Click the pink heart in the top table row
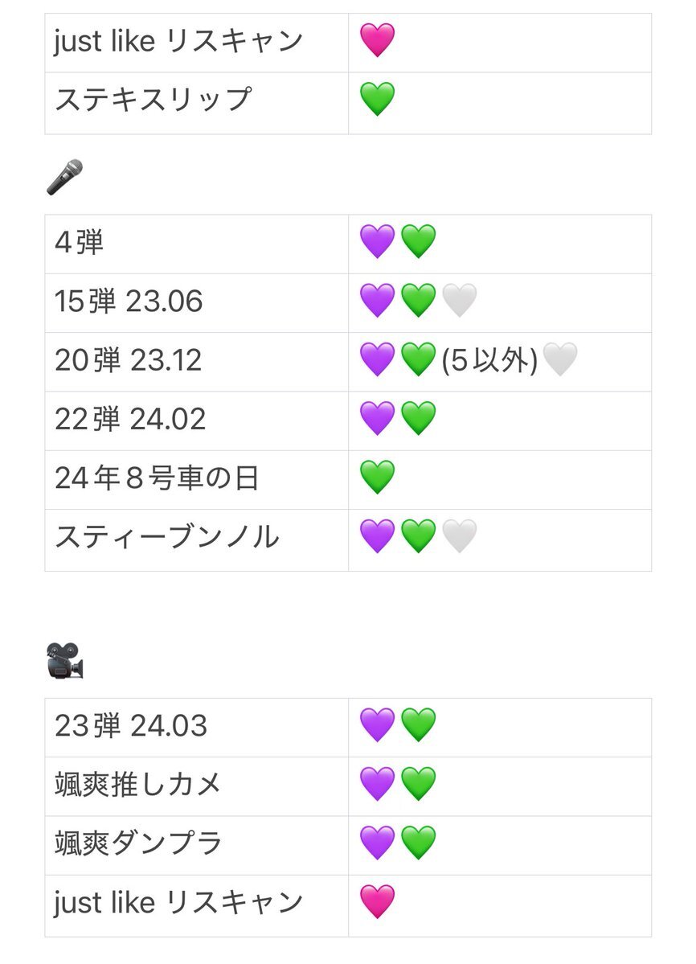The width and height of the screenshot is (696, 964). [377, 40]
